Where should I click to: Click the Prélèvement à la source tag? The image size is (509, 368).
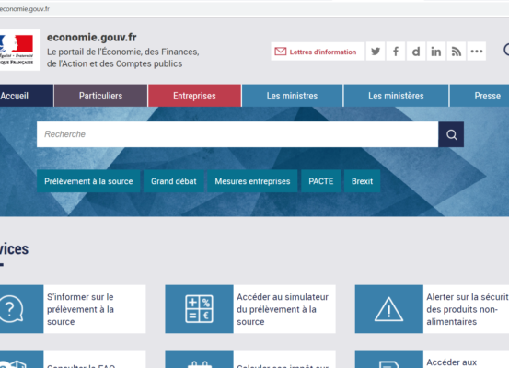click(88, 181)
